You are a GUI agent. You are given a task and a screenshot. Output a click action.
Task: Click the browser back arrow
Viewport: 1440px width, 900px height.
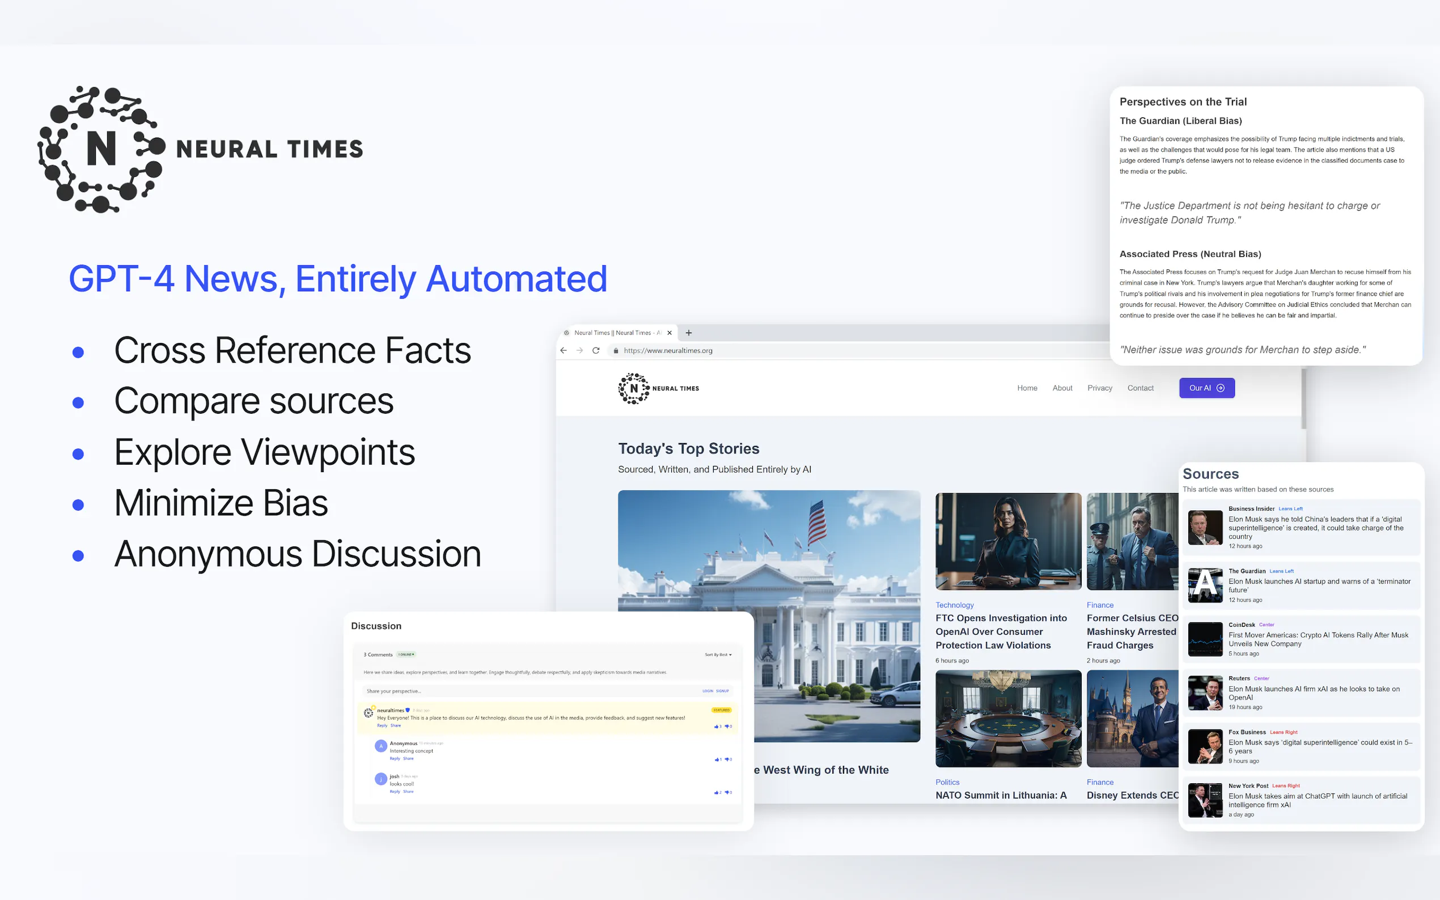(563, 351)
